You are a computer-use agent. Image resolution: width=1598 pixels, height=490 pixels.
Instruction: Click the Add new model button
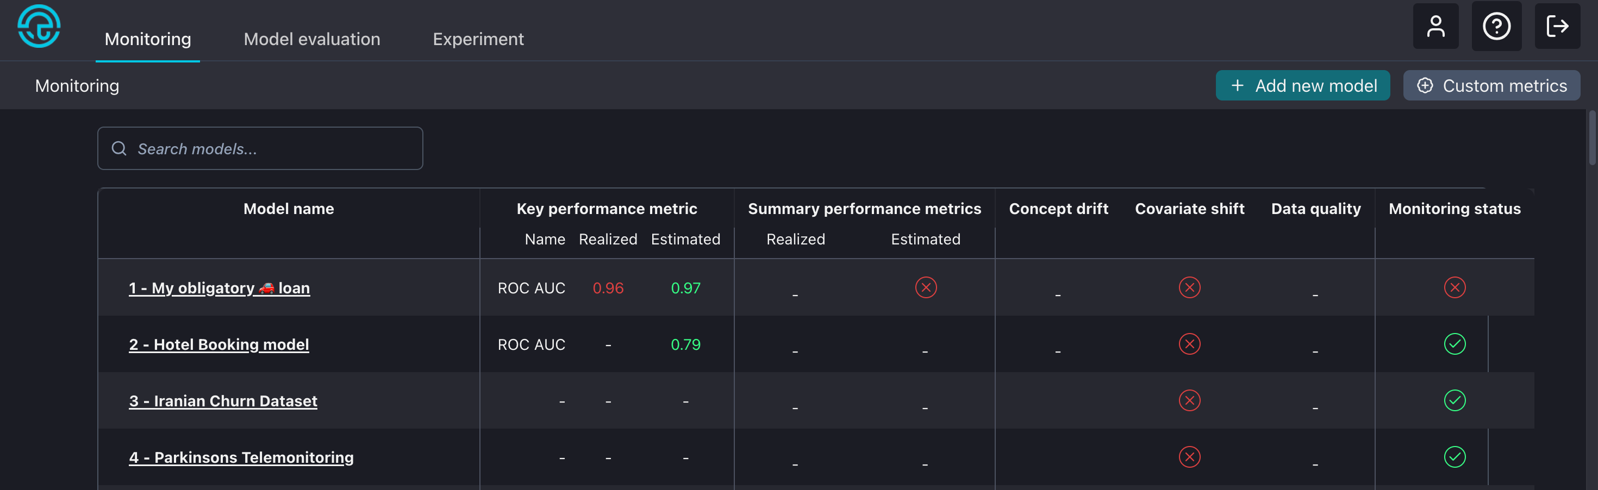click(1303, 86)
